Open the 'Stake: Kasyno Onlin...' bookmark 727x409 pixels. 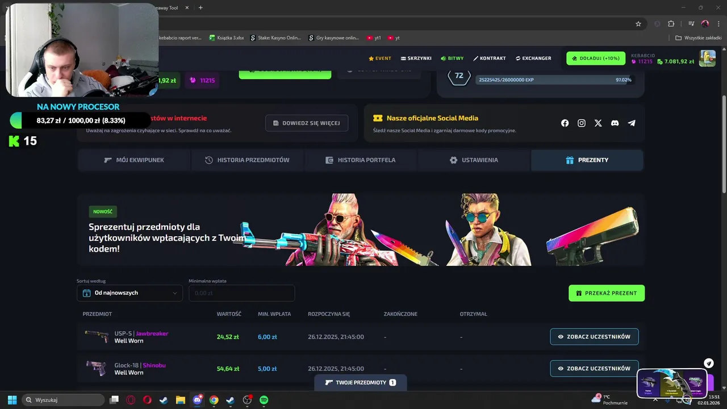275,38
